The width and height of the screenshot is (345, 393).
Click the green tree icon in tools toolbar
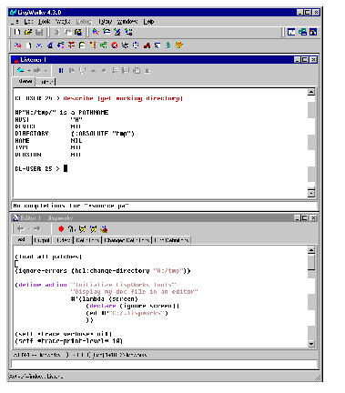pos(167,45)
